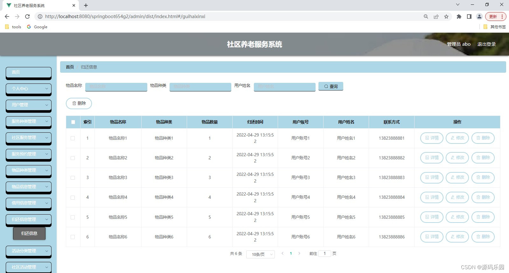This screenshot has width=509, height=273.
Task: View 详情 of row 物品名称4
Action: coord(432,197)
